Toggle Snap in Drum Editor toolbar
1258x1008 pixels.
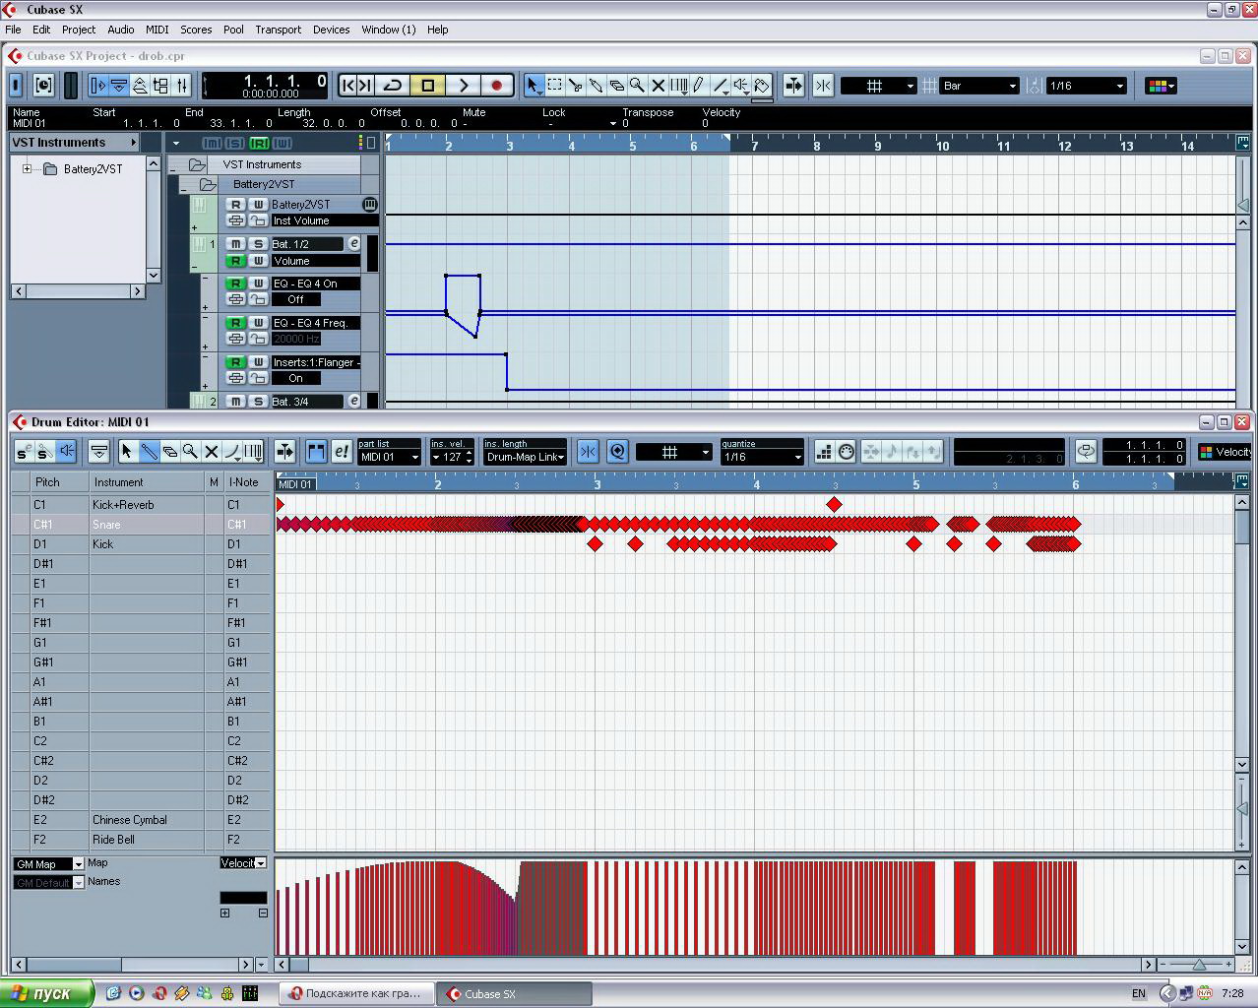(588, 452)
